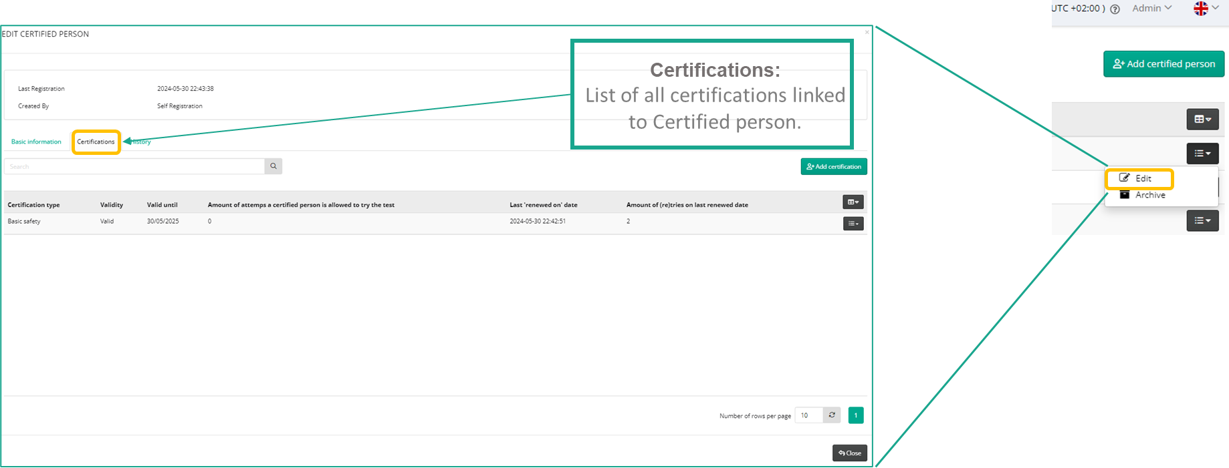Click the 2024-05-30 22:43:38 last registration value
Viewport: 1229px width, 468px height.
(x=185, y=89)
